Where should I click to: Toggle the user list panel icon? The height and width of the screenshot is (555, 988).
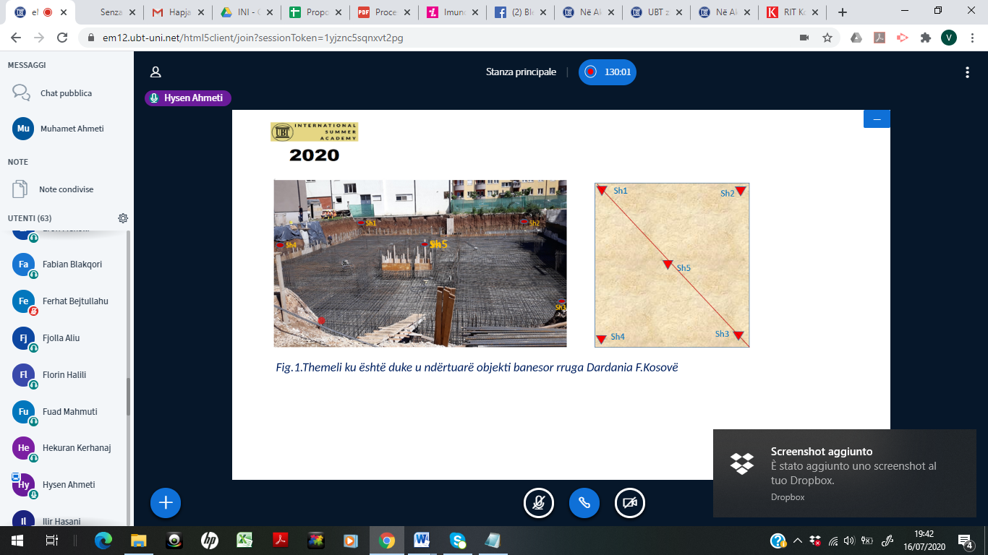(156, 72)
